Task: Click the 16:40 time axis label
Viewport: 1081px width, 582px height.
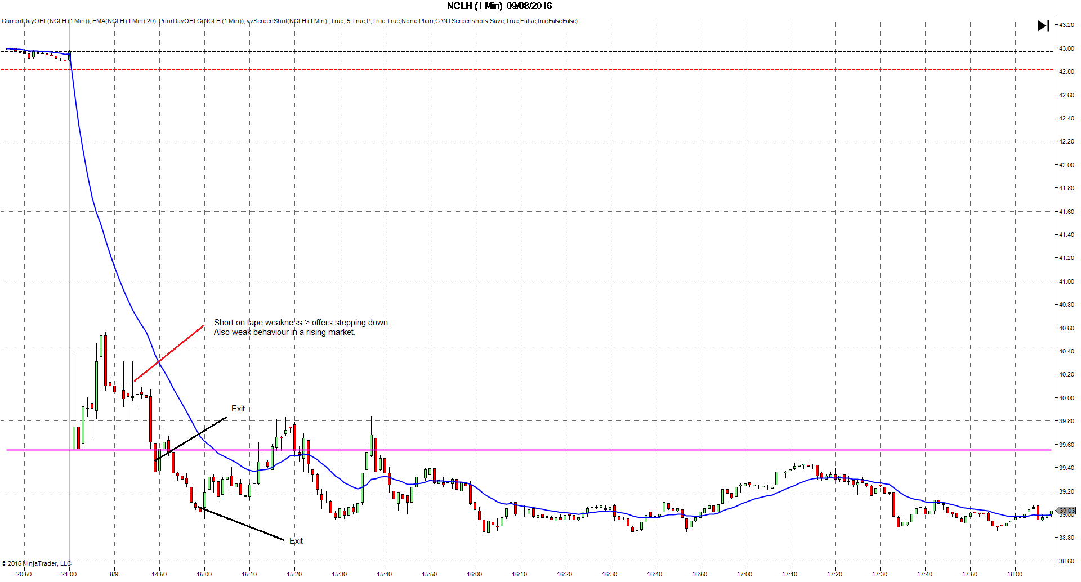Action: (x=655, y=574)
